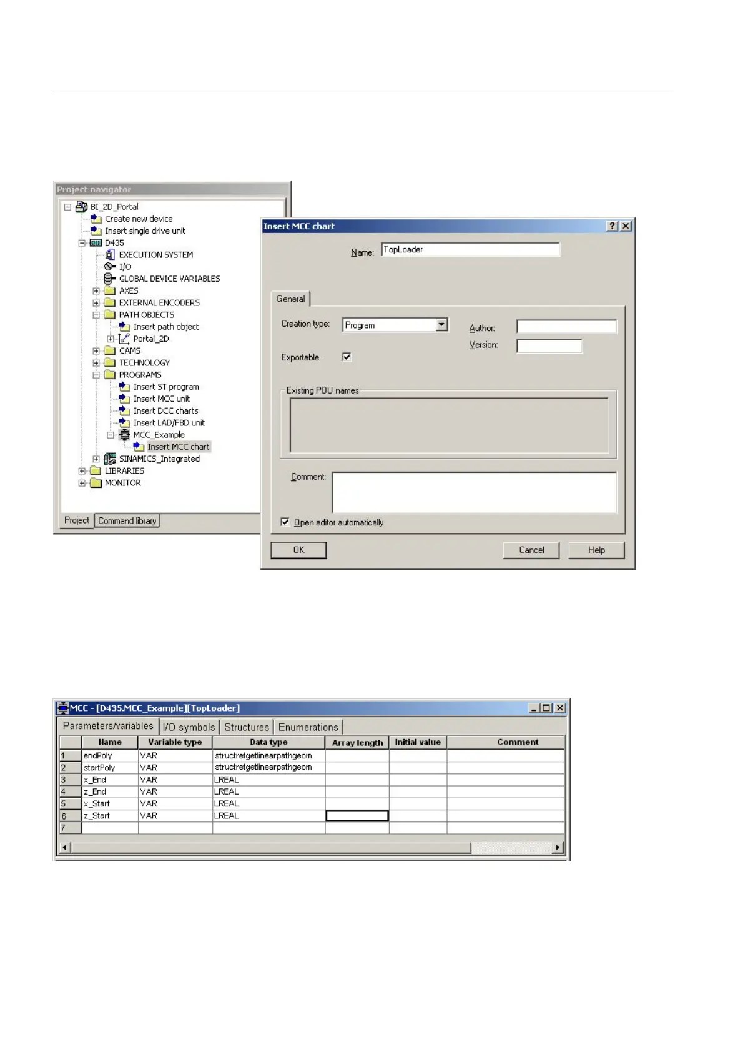Open the I/O symbols tab
This screenshot has height=1052, width=743.
tap(189, 727)
